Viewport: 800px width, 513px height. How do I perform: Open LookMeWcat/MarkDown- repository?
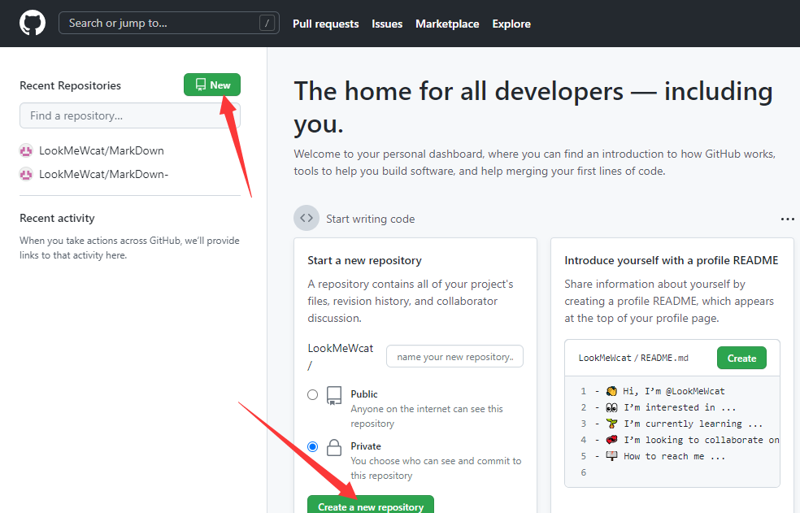103,174
